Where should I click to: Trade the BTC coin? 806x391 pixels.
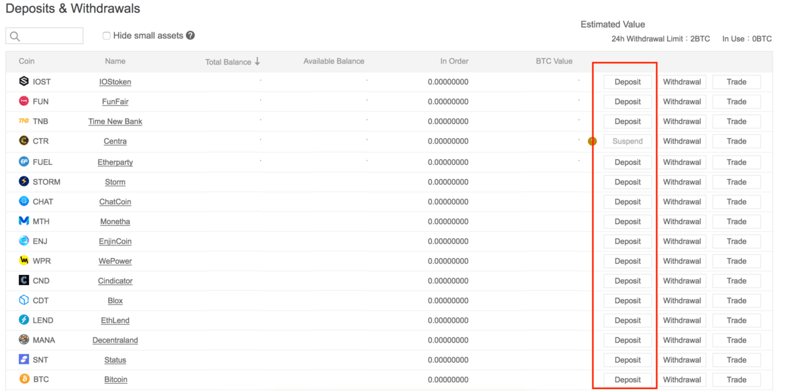tap(737, 380)
